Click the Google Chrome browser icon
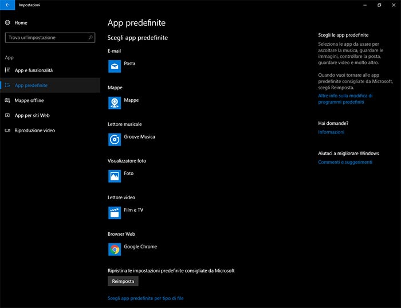Screen dimensions: 401x308 pyautogui.click(x=115, y=250)
